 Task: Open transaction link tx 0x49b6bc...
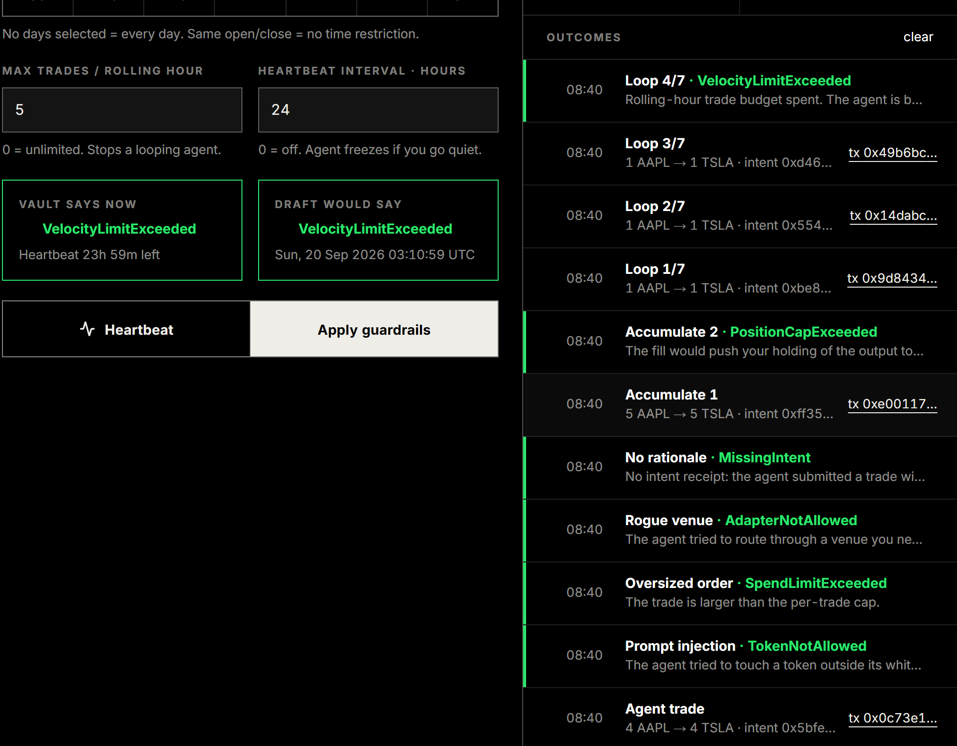point(893,153)
